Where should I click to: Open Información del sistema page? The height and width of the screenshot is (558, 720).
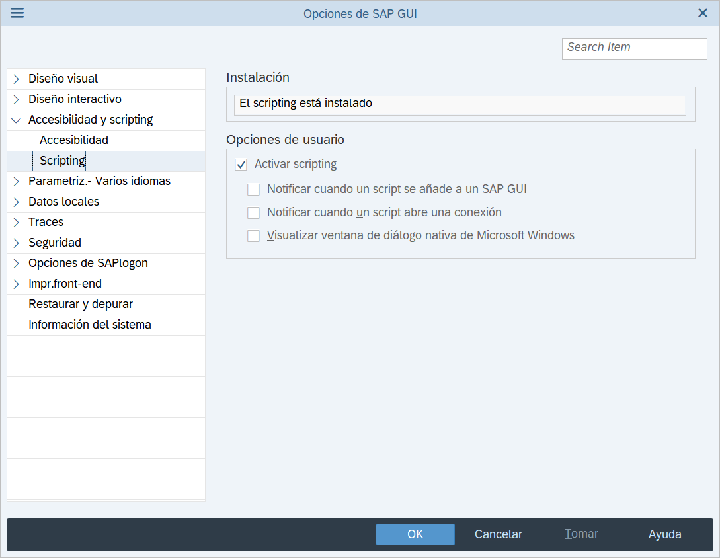click(89, 325)
